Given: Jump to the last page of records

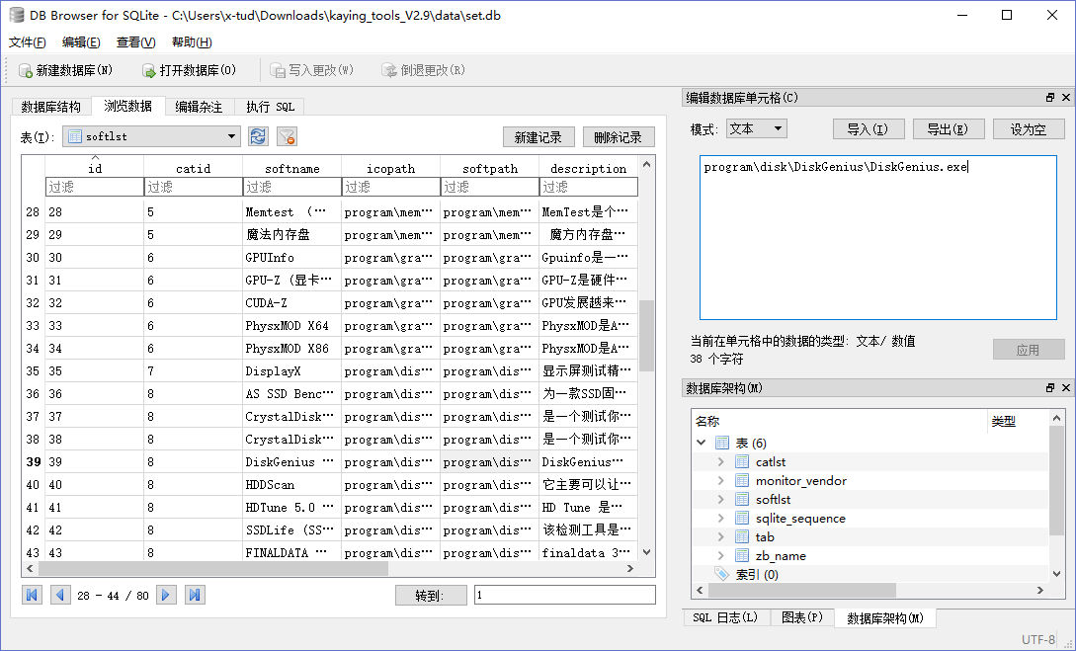Looking at the screenshot, I should pyautogui.click(x=195, y=595).
